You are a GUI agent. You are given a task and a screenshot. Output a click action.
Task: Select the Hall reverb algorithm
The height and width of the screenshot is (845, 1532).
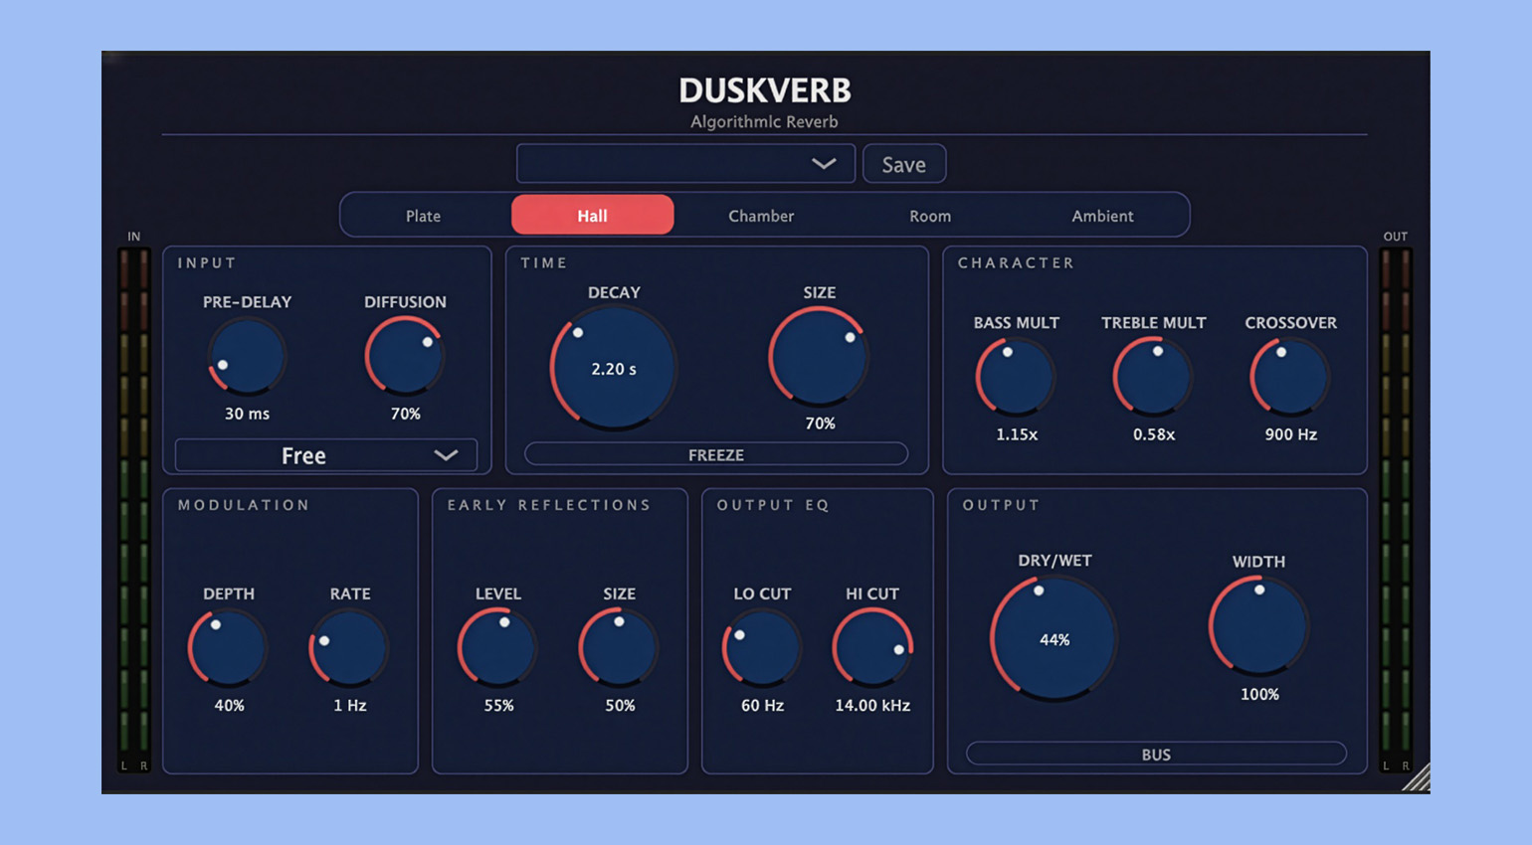click(x=592, y=216)
